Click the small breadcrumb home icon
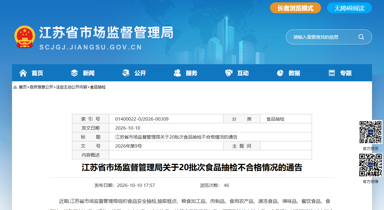The image size is (384, 210). [x=15, y=87]
